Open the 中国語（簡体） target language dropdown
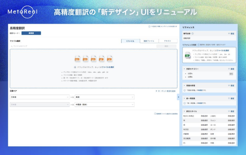 pos(104,104)
